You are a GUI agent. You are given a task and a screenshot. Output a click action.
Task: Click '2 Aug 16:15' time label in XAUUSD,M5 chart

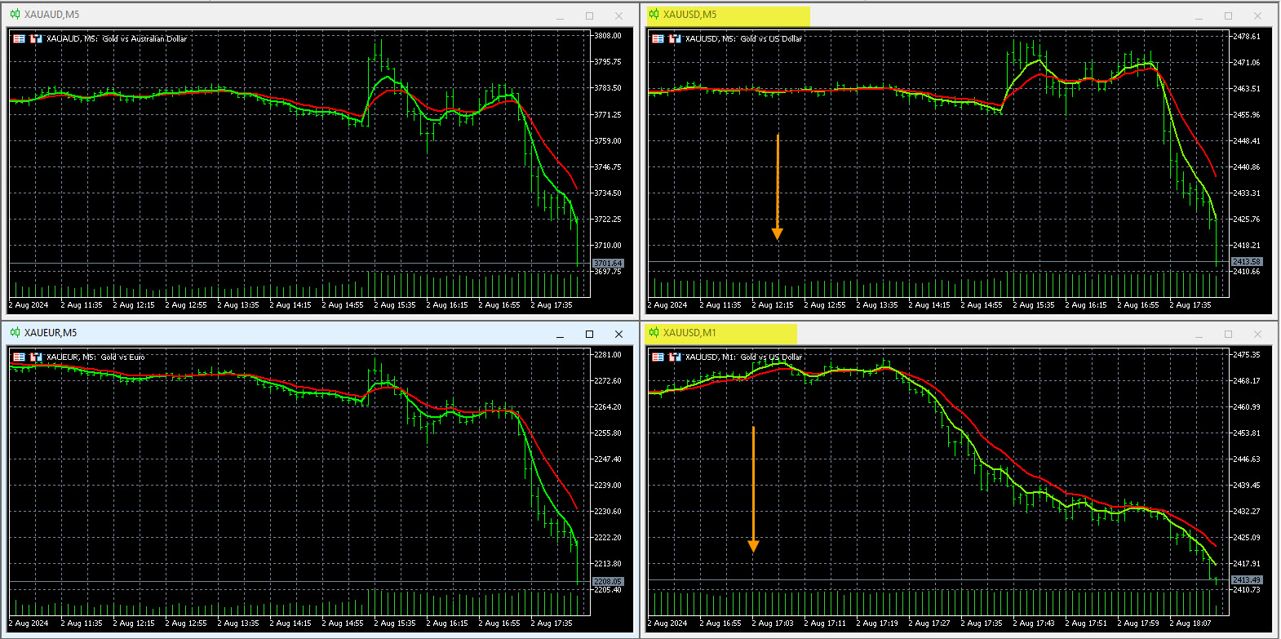tap(1086, 304)
